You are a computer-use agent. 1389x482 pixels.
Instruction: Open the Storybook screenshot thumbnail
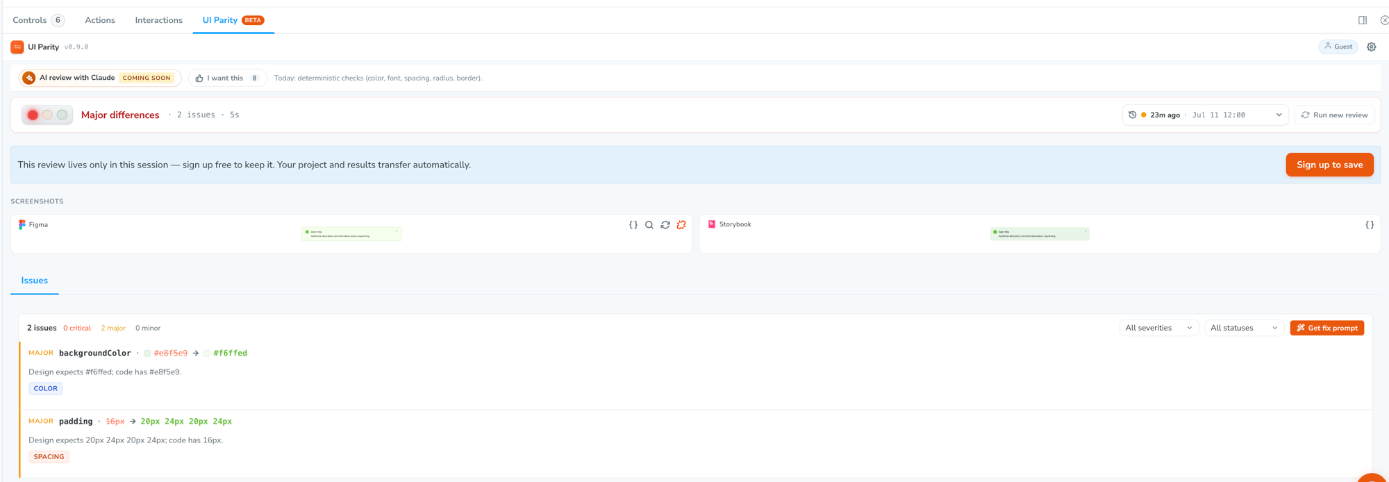click(x=1040, y=234)
